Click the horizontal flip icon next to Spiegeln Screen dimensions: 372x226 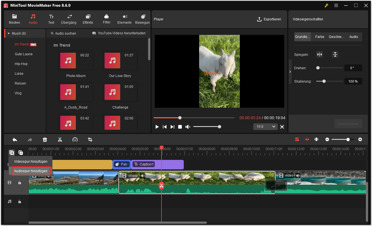320,54
